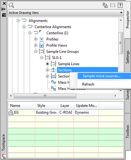131x160 pixels.
Task: Switch to the Survey tab
Action: click(127, 95)
